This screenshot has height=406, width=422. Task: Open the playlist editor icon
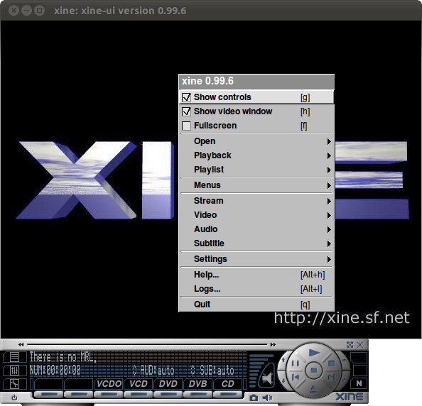coord(14,357)
